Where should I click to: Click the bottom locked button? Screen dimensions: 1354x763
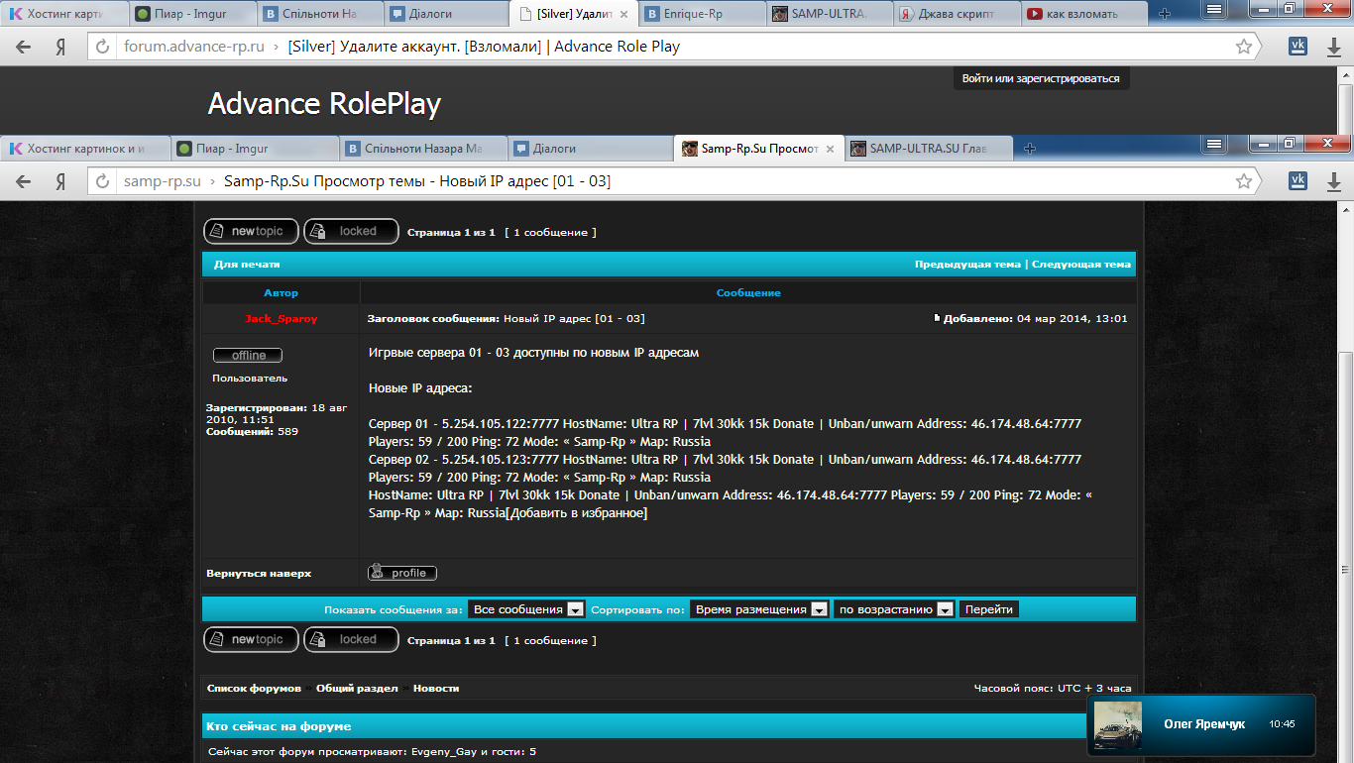coord(351,639)
